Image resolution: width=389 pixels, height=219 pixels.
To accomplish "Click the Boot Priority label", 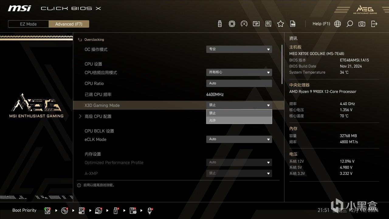I will point(24,210).
